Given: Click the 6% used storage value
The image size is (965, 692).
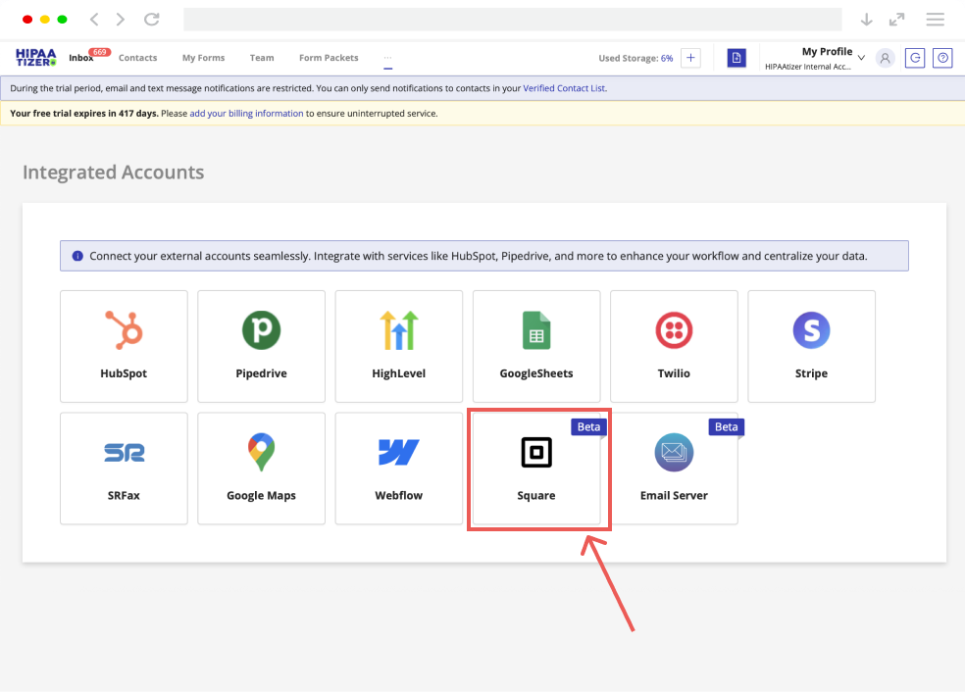Looking at the screenshot, I should (667, 59).
